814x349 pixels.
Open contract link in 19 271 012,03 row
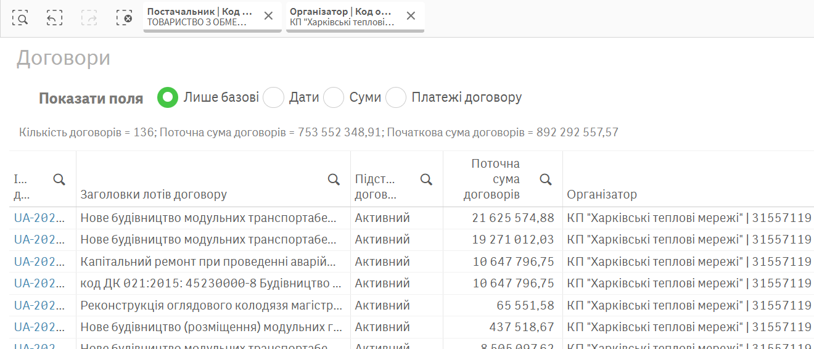[x=39, y=239]
